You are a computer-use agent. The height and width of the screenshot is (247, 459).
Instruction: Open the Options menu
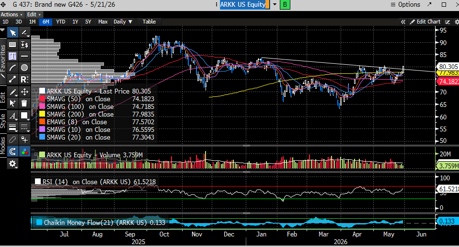[405, 4]
